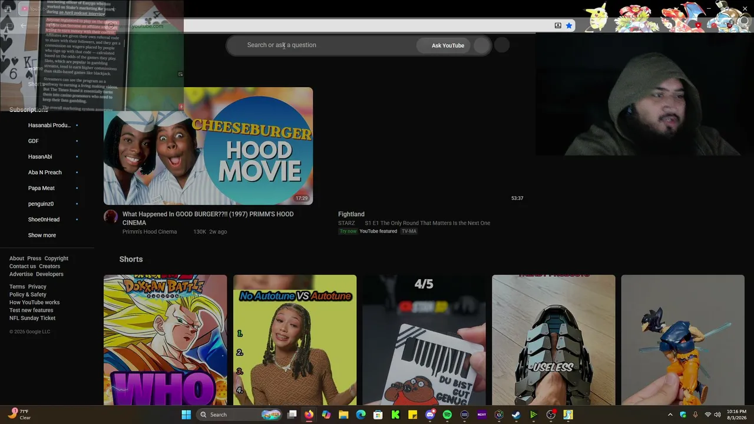The height and width of the screenshot is (424, 754).
Task: Open the Contact us footer link
Action: (22, 266)
